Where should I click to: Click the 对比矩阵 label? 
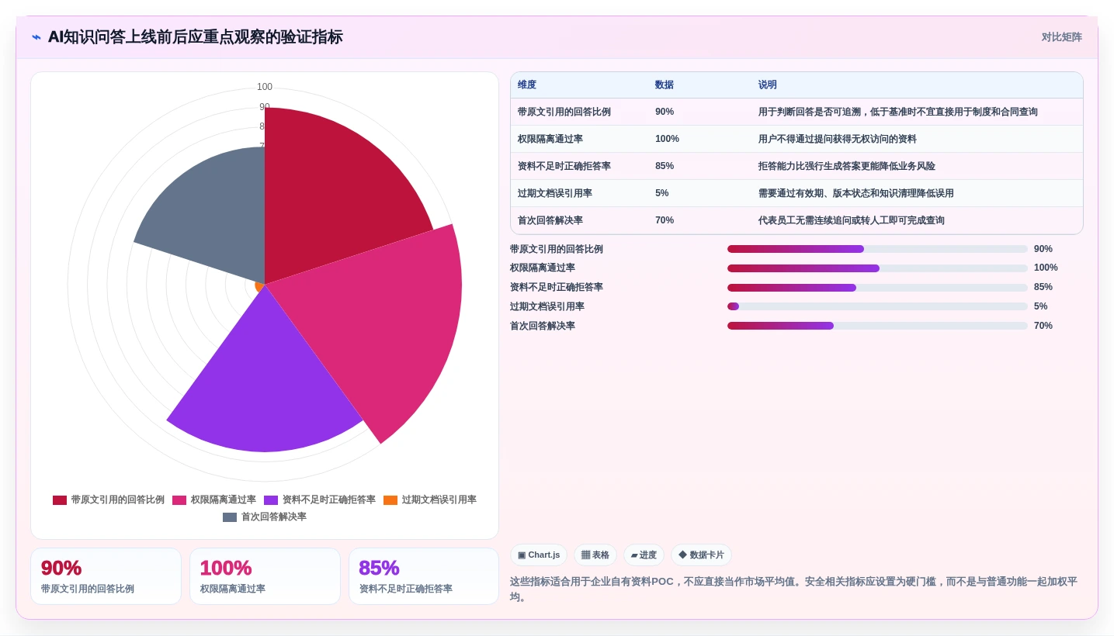pos(1061,37)
